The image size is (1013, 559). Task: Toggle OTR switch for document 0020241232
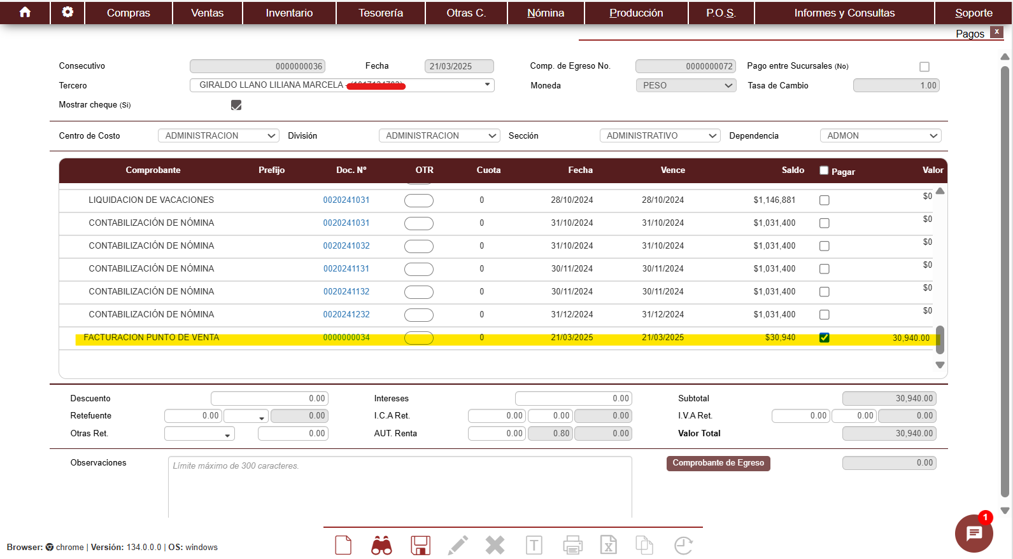coord(419,315)
